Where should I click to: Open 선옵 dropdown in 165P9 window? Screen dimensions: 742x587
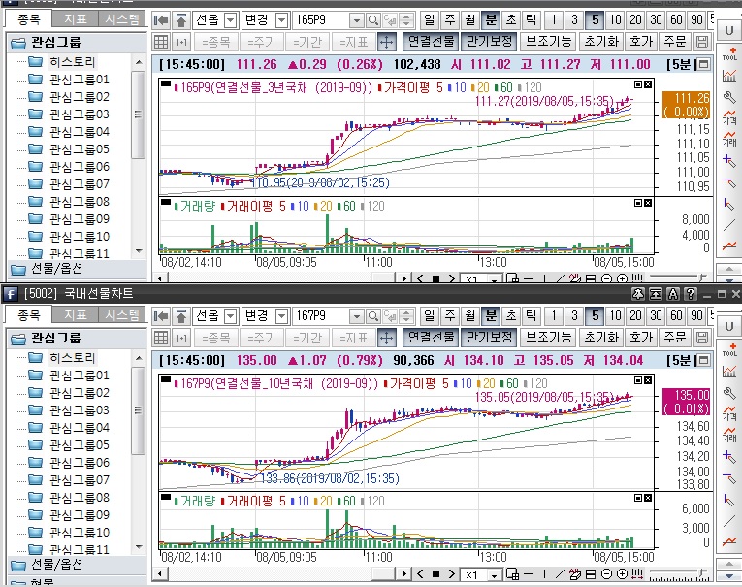(231, 20)
